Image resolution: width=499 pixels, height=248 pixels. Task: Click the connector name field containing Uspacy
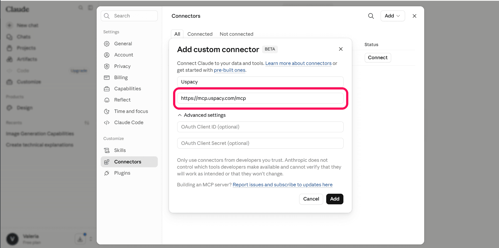[x=260, y=82]
